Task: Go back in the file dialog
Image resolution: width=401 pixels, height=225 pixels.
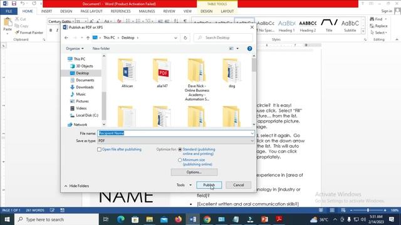Action: [66, 37]
